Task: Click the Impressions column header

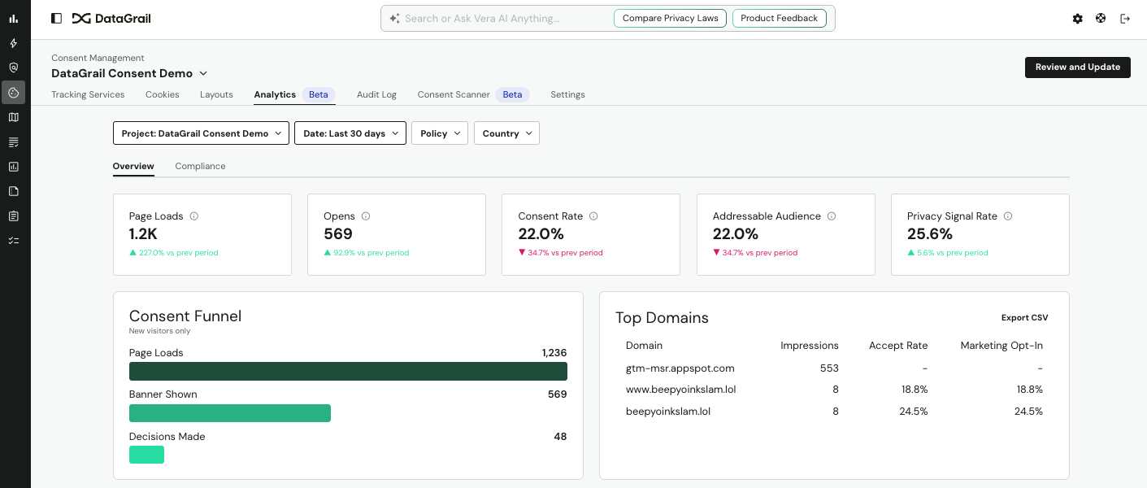Action: (x=810, y=346)
